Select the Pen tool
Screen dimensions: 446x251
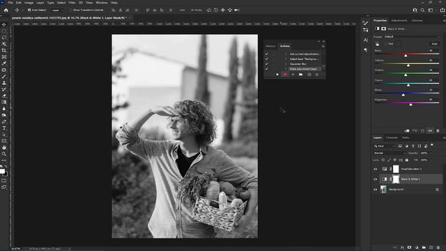coord(4,122)
